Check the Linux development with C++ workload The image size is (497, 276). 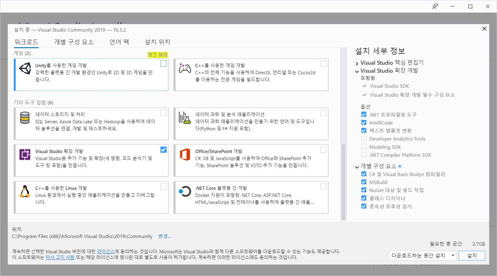pyautogui.click(x=164, y=186)
